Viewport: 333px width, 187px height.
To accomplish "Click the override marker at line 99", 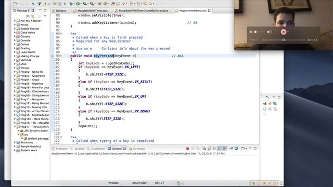I will click(x=53, y=56).
